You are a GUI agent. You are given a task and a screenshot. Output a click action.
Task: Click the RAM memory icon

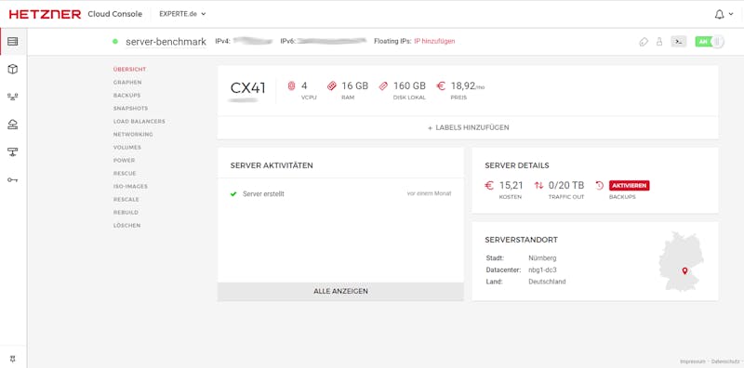[332, 85]
